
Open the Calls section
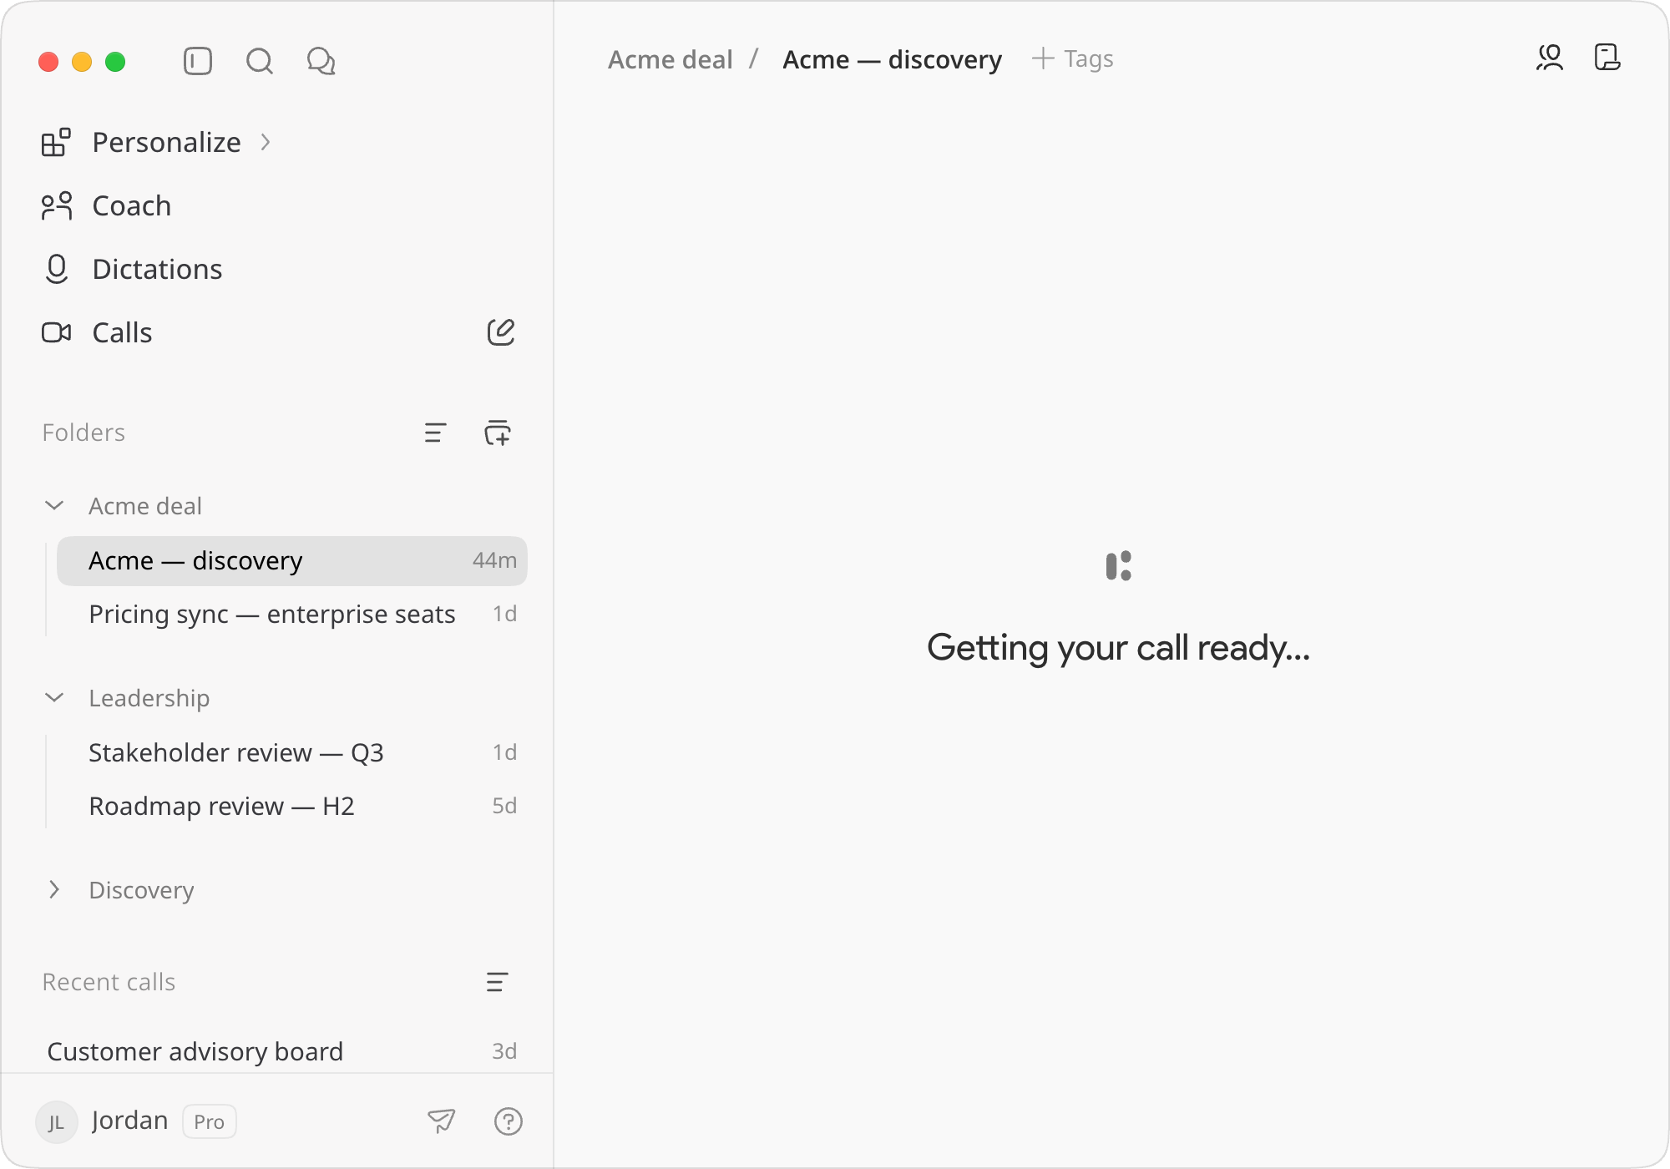[x=122, y=333]
